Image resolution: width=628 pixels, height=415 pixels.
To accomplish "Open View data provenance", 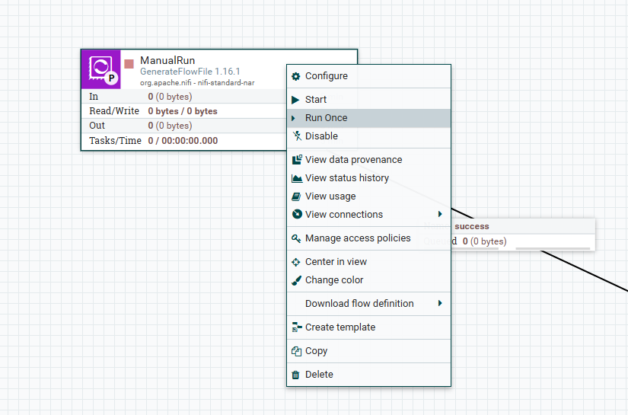I will 369,160.
